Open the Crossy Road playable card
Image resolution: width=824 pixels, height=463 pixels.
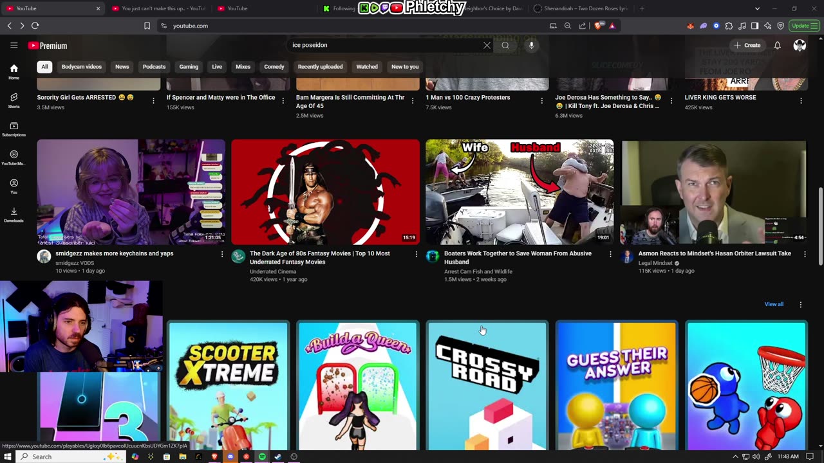[x=487, y=386]
